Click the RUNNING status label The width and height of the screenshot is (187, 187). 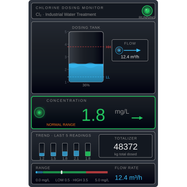pos(147,17)
